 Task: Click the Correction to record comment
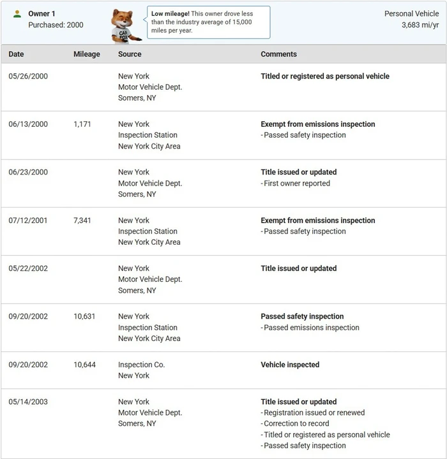(295, 423)
